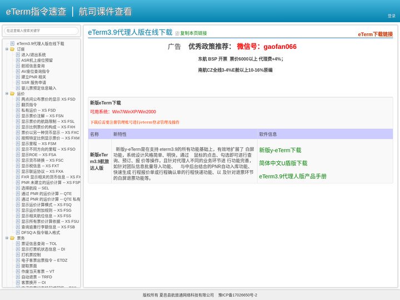
Task: Click the 运价 folder icon
Action: [x=12, y=94]
